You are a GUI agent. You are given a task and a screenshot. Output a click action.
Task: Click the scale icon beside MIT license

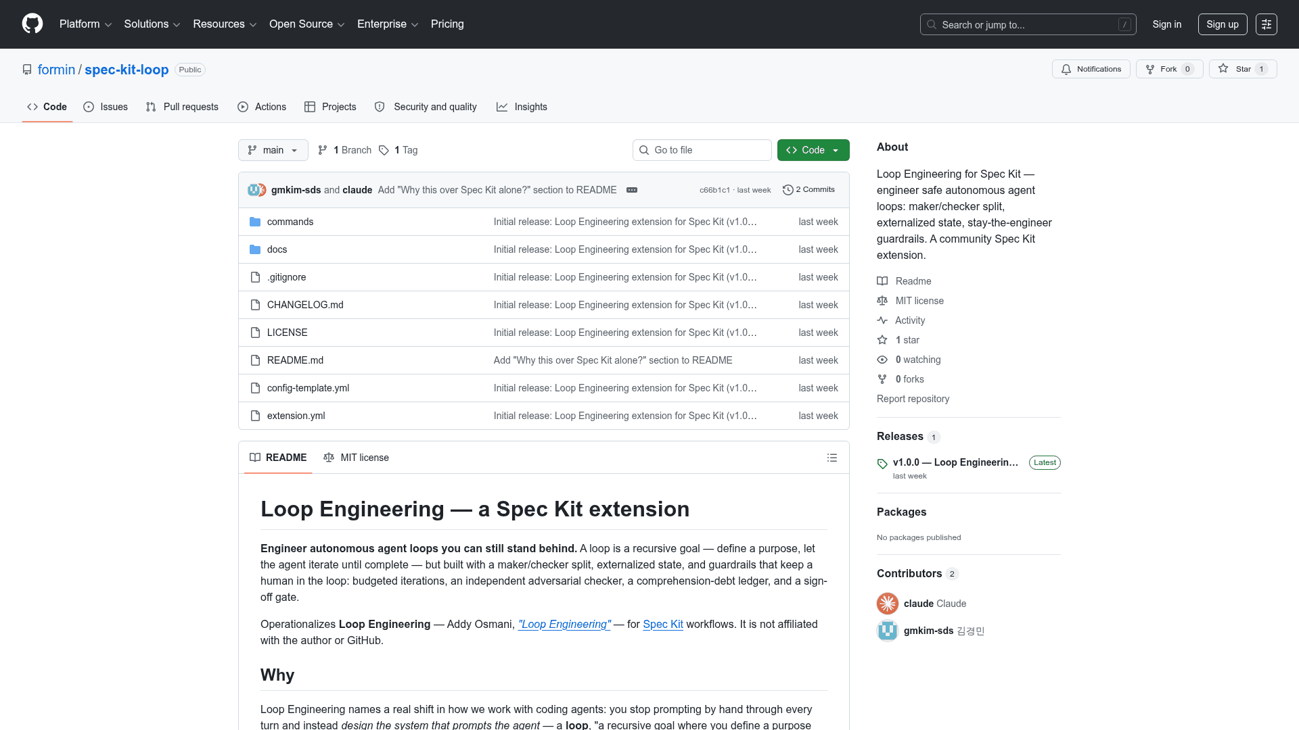point(882,301)
